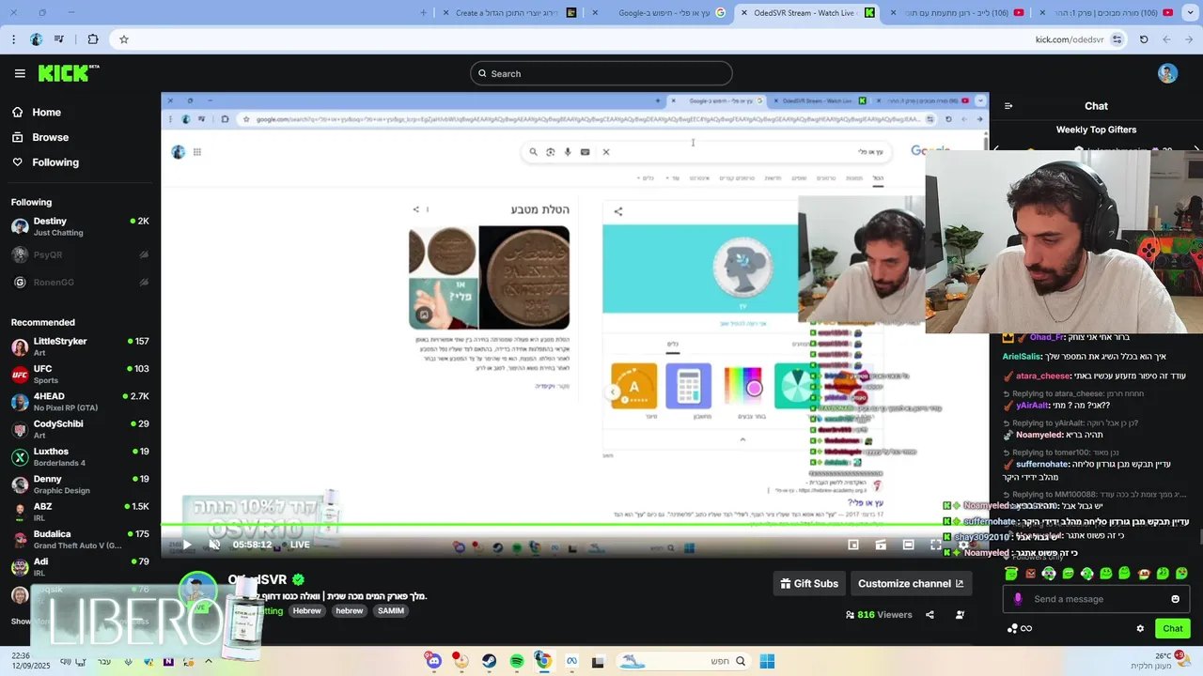Screen dimensions: 1203x676
Task: Open Browse in the sidebar
Action: [41, 137]
